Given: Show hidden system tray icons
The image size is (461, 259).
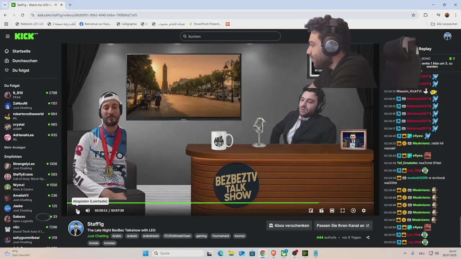Looking at the screenshot, I should [x=406, y=253].
